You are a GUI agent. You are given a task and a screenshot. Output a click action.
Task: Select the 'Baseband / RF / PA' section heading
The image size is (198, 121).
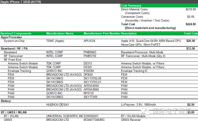pos(14,49)
